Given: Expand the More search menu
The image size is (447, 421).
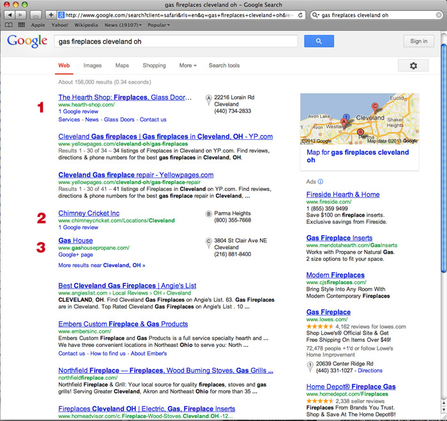Looking at the screenshot, I should [188, 66].
